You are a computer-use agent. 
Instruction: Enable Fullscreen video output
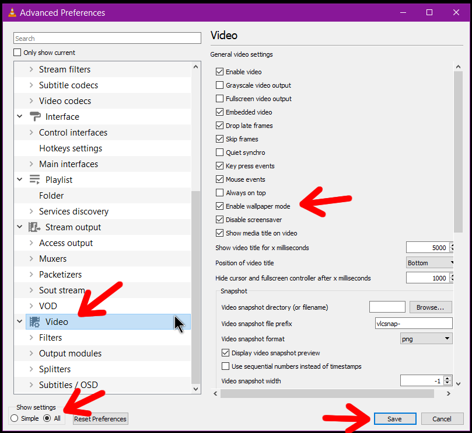tap(219, 99)
